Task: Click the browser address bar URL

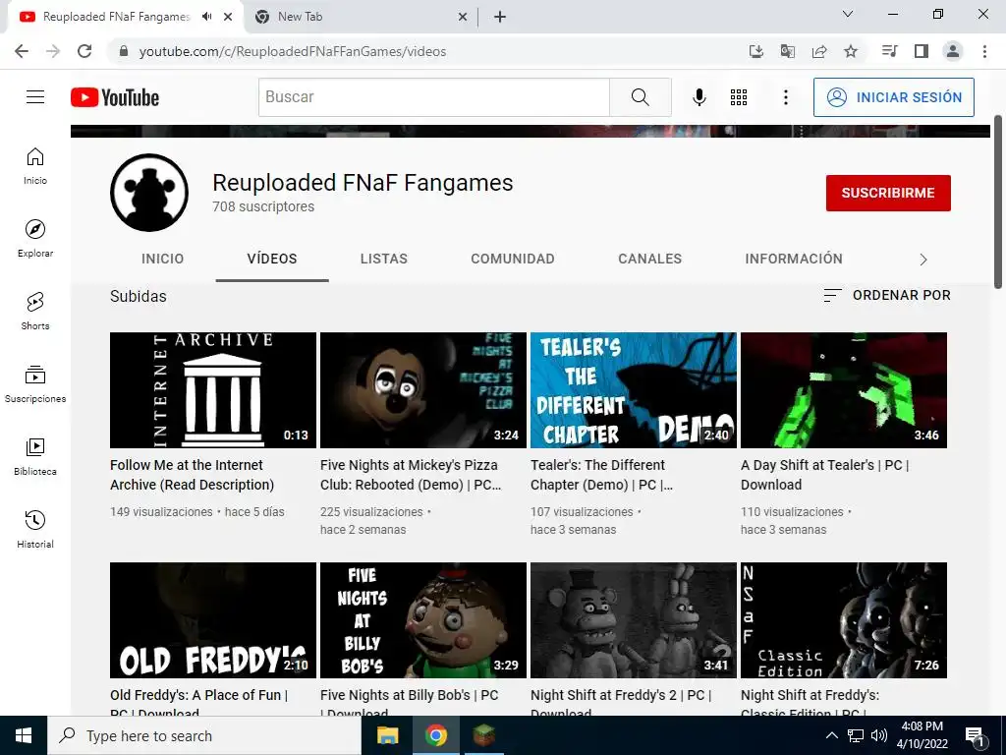Action: [x=293, y=51]
